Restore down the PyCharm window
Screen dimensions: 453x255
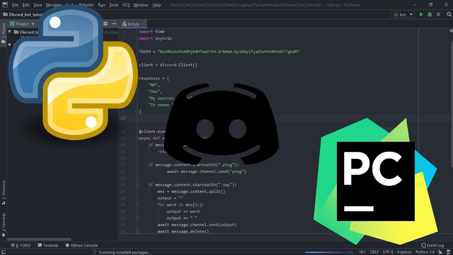(431, 5)
